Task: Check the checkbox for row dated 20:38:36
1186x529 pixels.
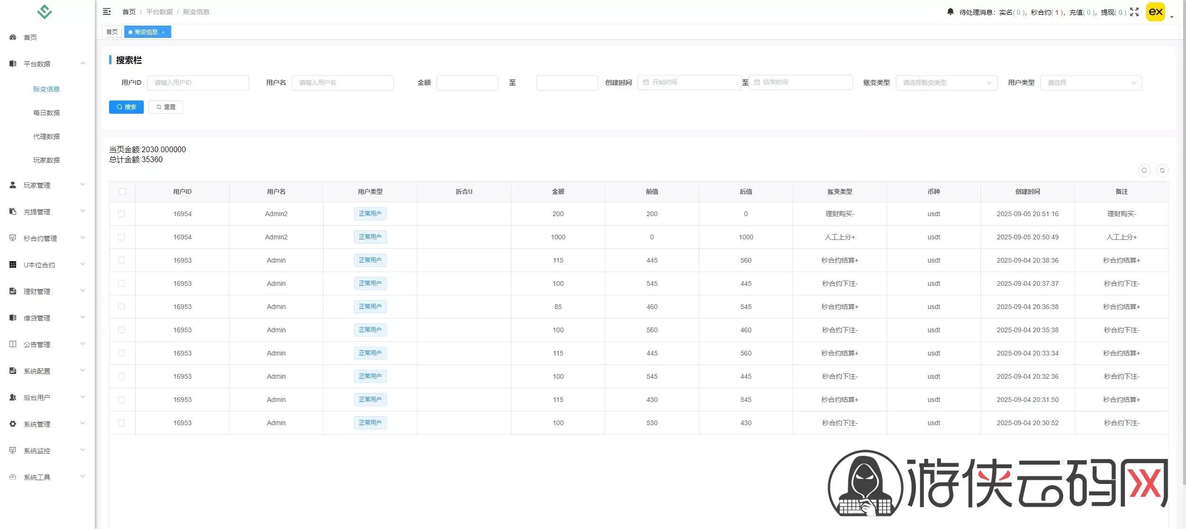Action: [x=121, y=260]
